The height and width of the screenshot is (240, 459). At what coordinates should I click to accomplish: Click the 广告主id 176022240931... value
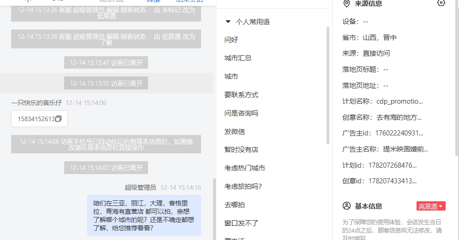click(x=399, y=133)
